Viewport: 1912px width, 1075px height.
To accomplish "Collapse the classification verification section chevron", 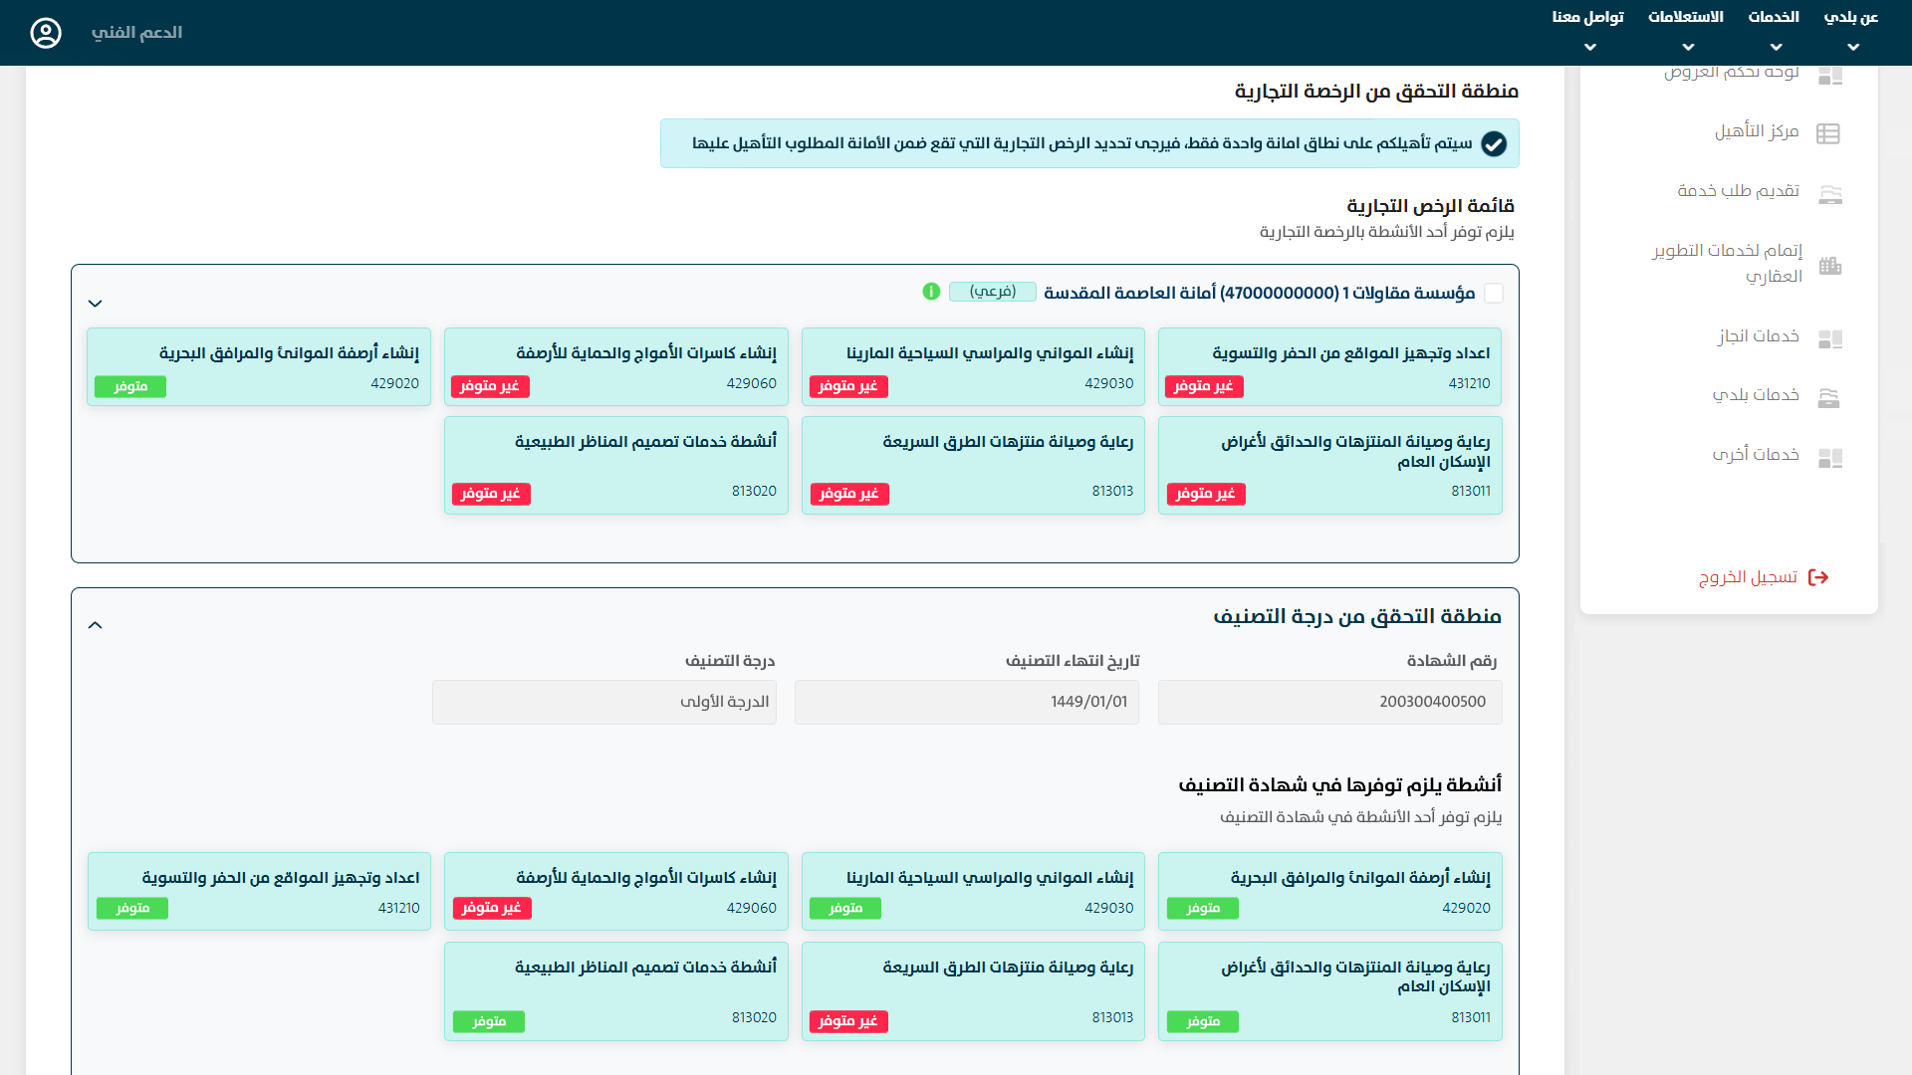I will click(96, 625).
